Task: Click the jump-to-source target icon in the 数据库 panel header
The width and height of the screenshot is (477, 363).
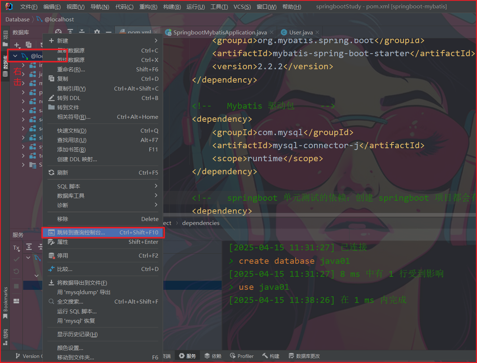Action: pos(58,32)
